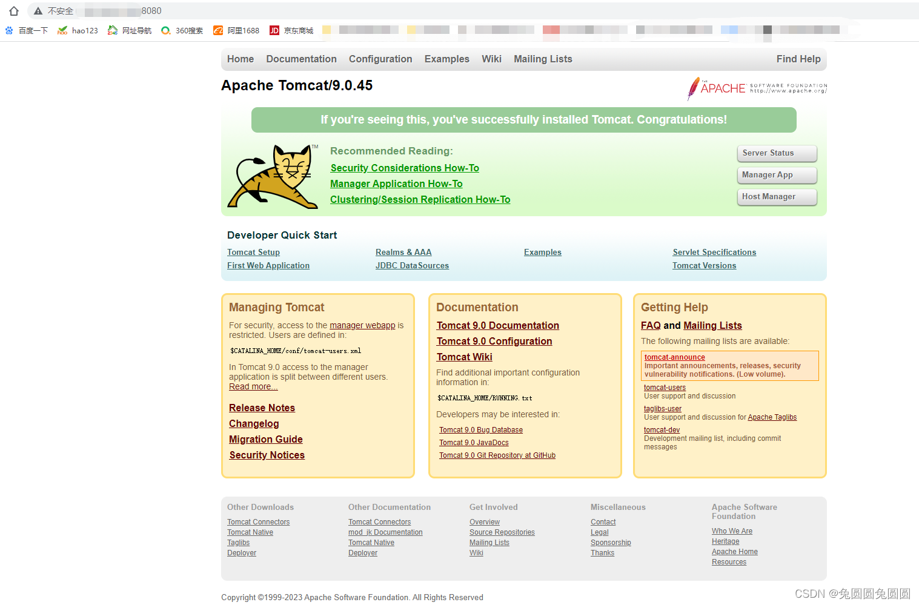Click the Host Manager button
The image size is (919, 605).
click(x=777, y=197)
